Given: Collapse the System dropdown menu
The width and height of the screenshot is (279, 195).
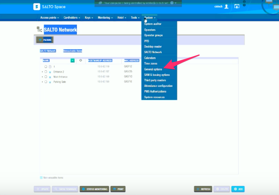Looking at the screenshot, I should pyautogui.click(x=150, y=18).
